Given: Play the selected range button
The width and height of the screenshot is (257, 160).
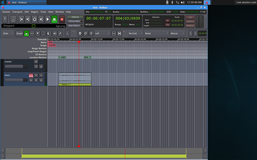Looking at the screenshot, I should tap(41, 19).
